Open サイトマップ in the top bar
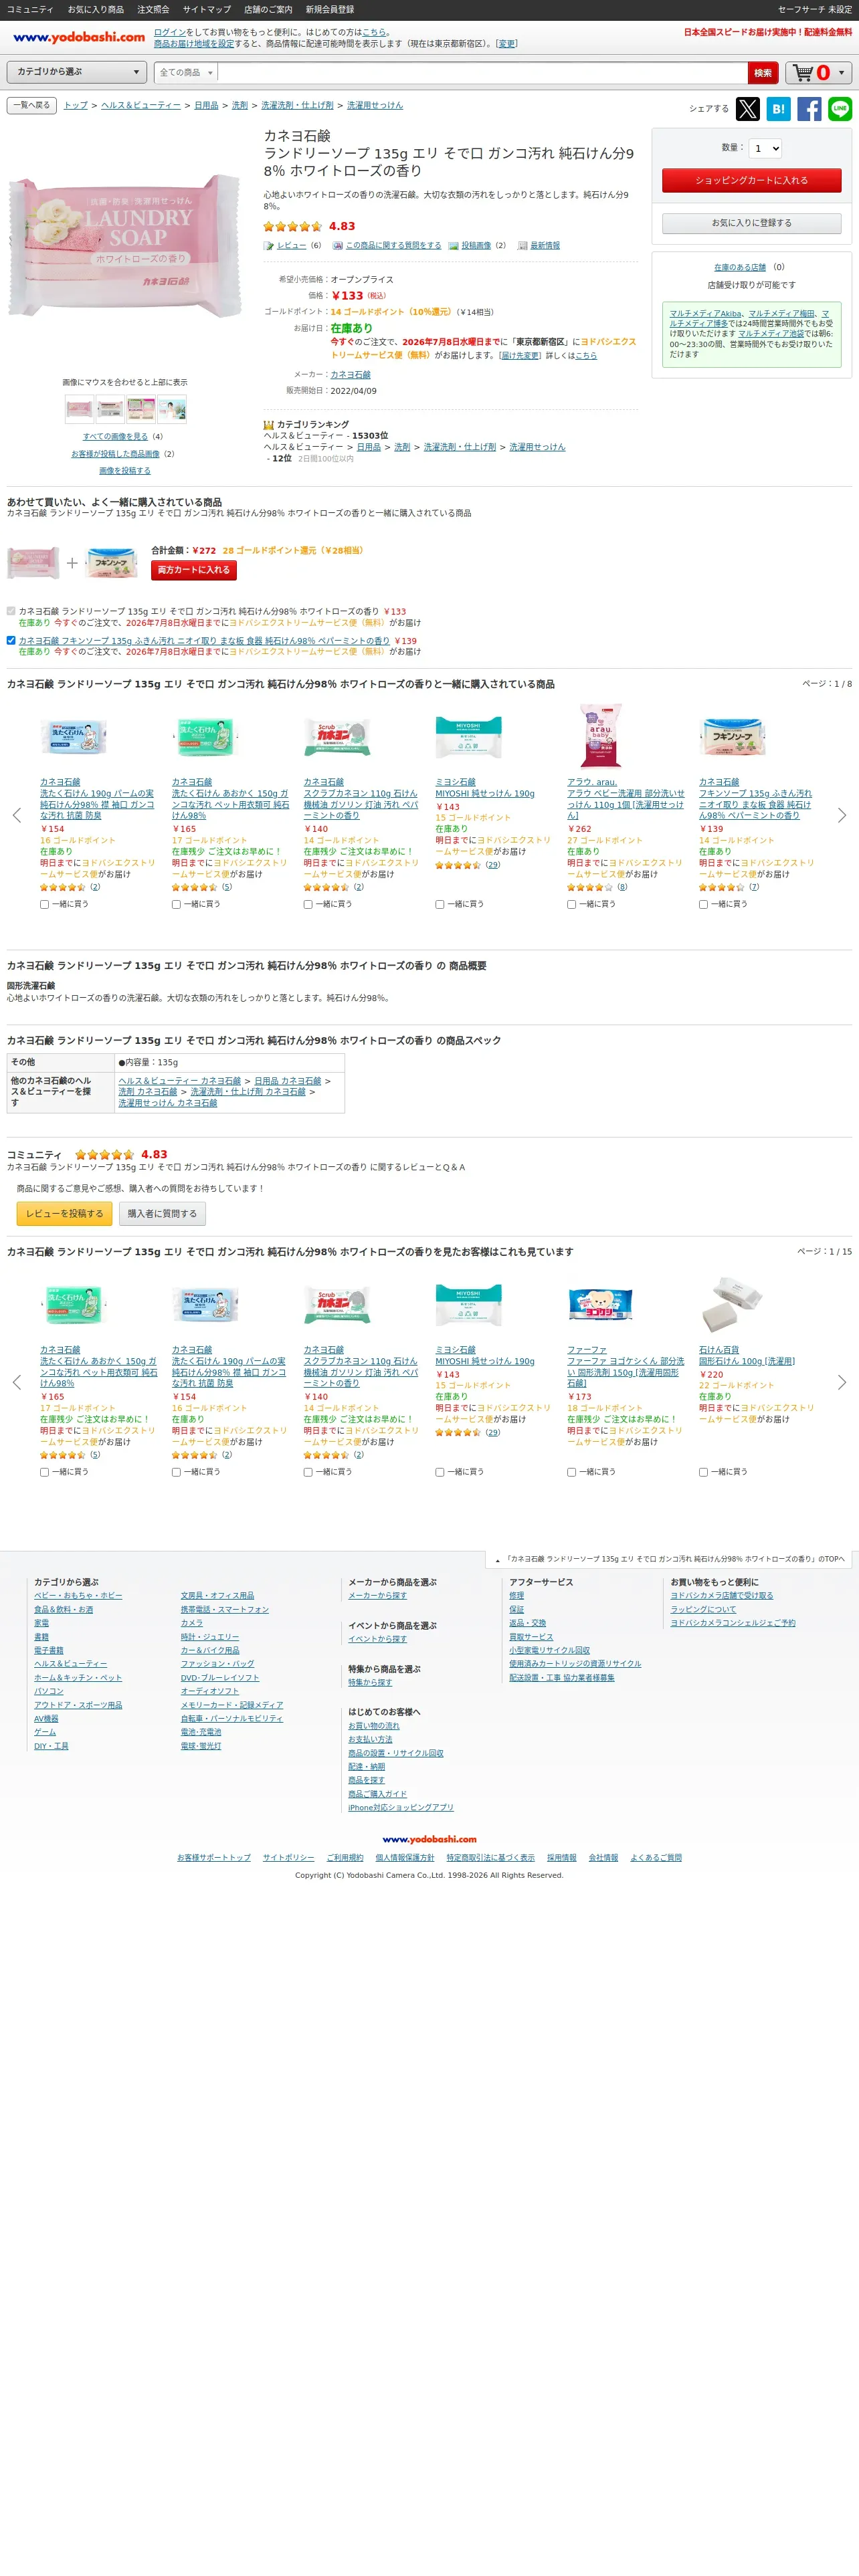 207,9
